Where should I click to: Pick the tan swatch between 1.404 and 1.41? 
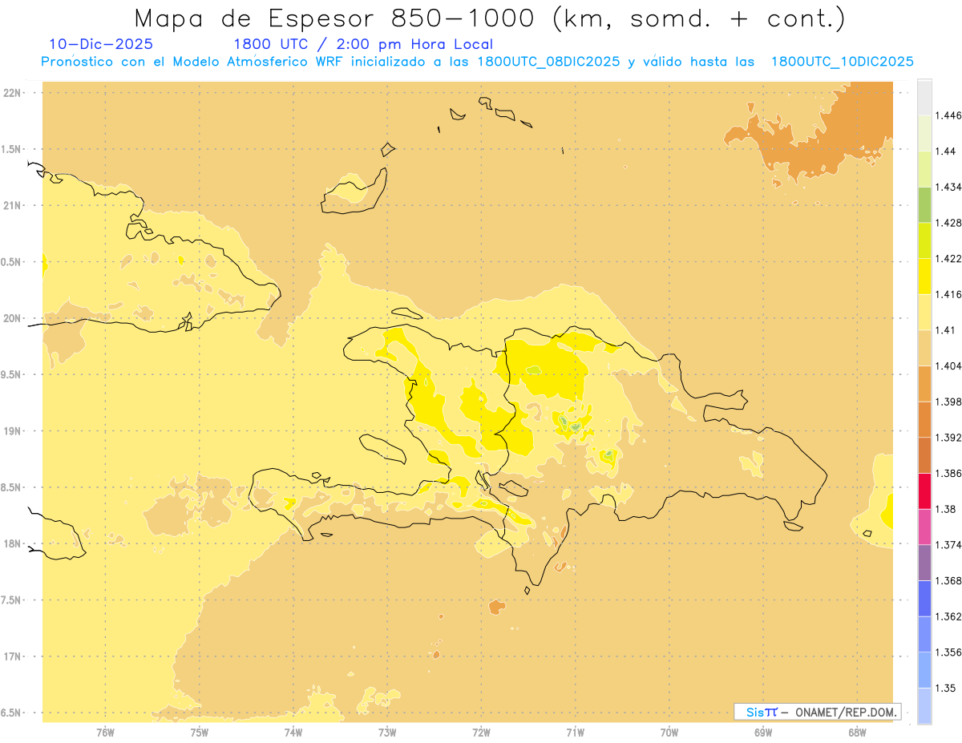924,348
